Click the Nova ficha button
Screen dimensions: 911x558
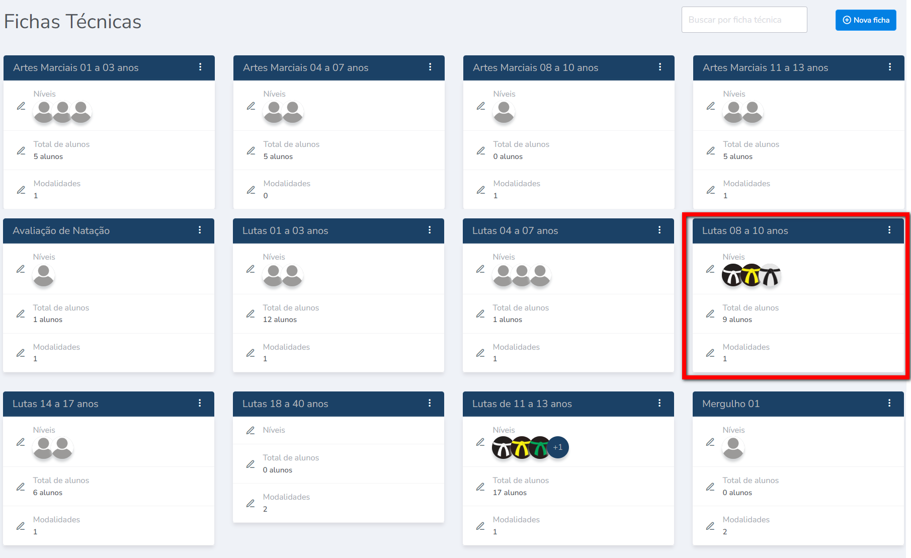click(866, 20)
